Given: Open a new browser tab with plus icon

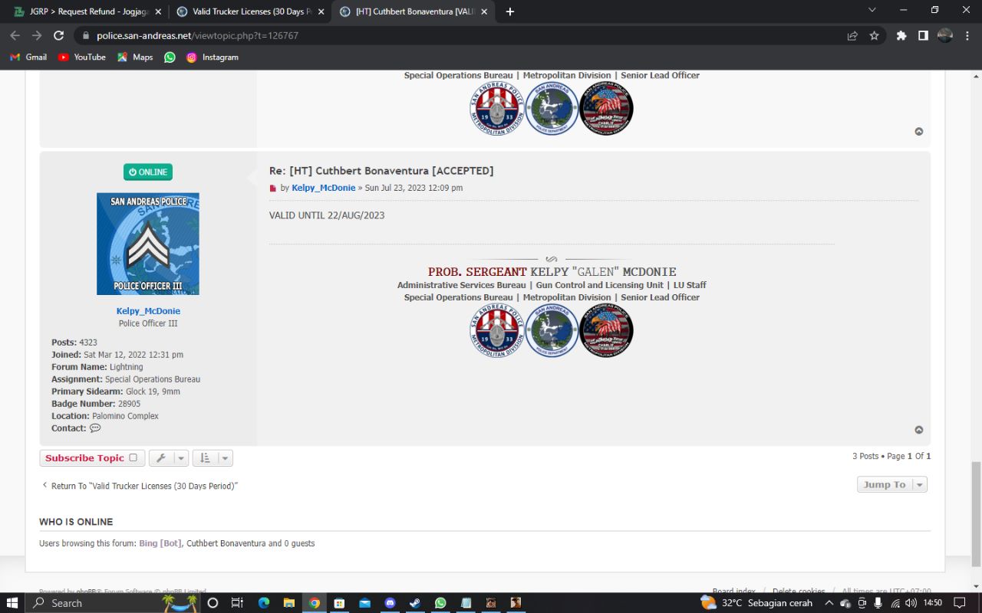Looking at the screenshot, I should tap(510, 11).
